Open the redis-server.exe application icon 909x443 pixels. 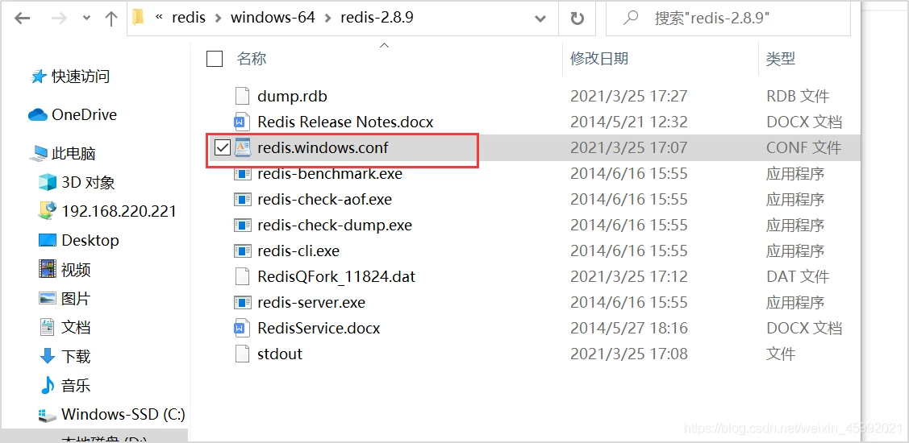click(242, 302)
